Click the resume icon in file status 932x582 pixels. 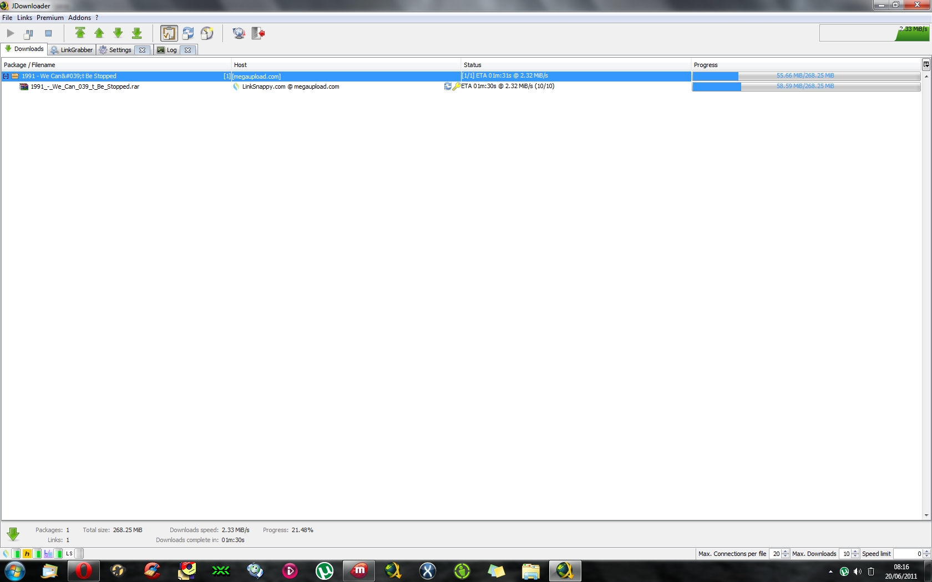pos(448,86)
